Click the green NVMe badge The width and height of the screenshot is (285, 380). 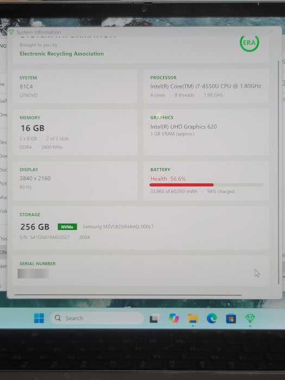(x=67, y=227)
